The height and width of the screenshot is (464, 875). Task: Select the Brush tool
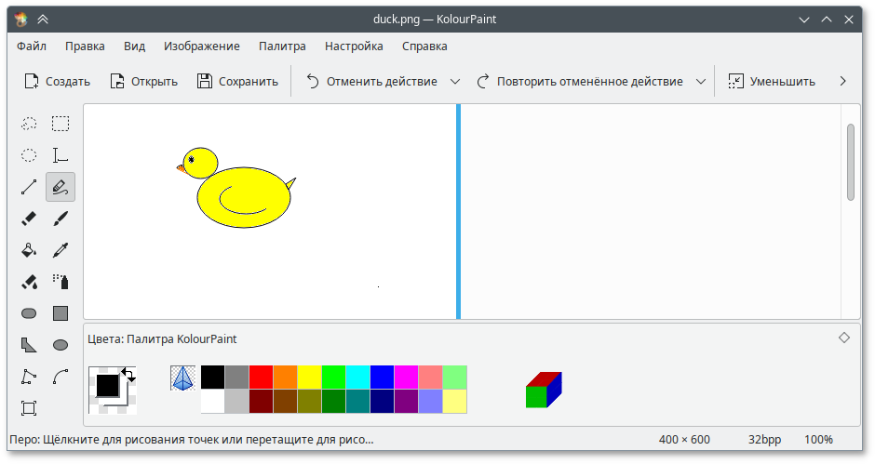(61, 219)
